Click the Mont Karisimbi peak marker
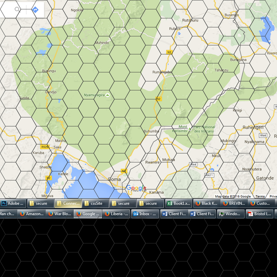The height and width of the screenshot is (277, 277). 189,128
